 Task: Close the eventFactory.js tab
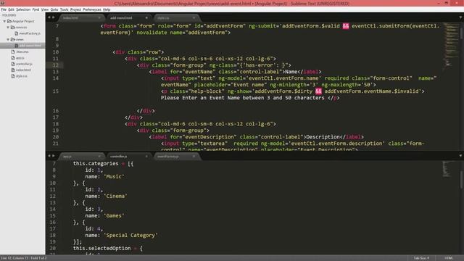tap(194, 157)
